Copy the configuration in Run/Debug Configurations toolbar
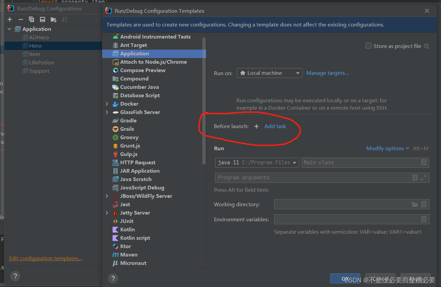 (31, 19)
